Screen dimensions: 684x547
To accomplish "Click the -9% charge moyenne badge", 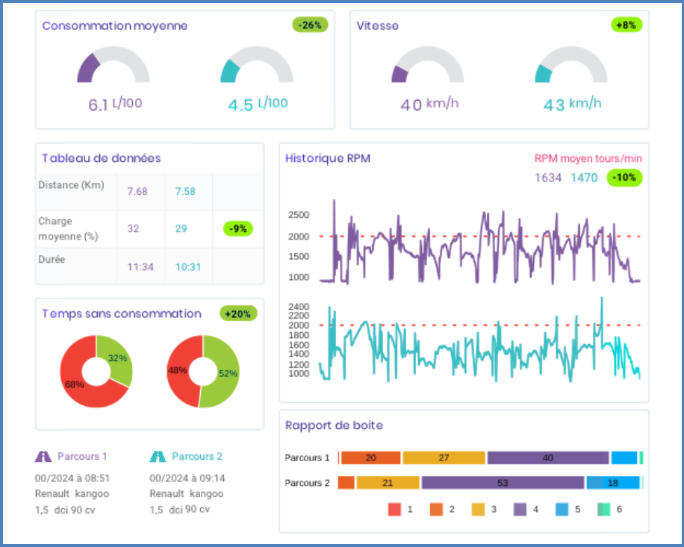I will coord(237,228).
